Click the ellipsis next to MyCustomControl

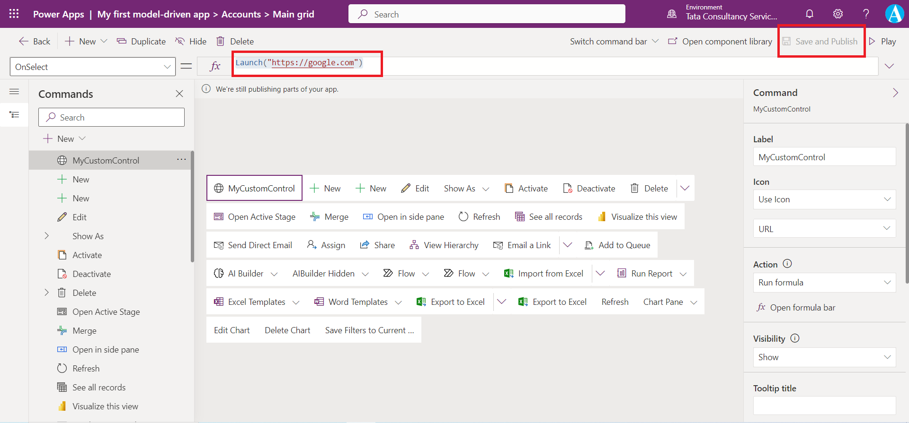[181, 160]
